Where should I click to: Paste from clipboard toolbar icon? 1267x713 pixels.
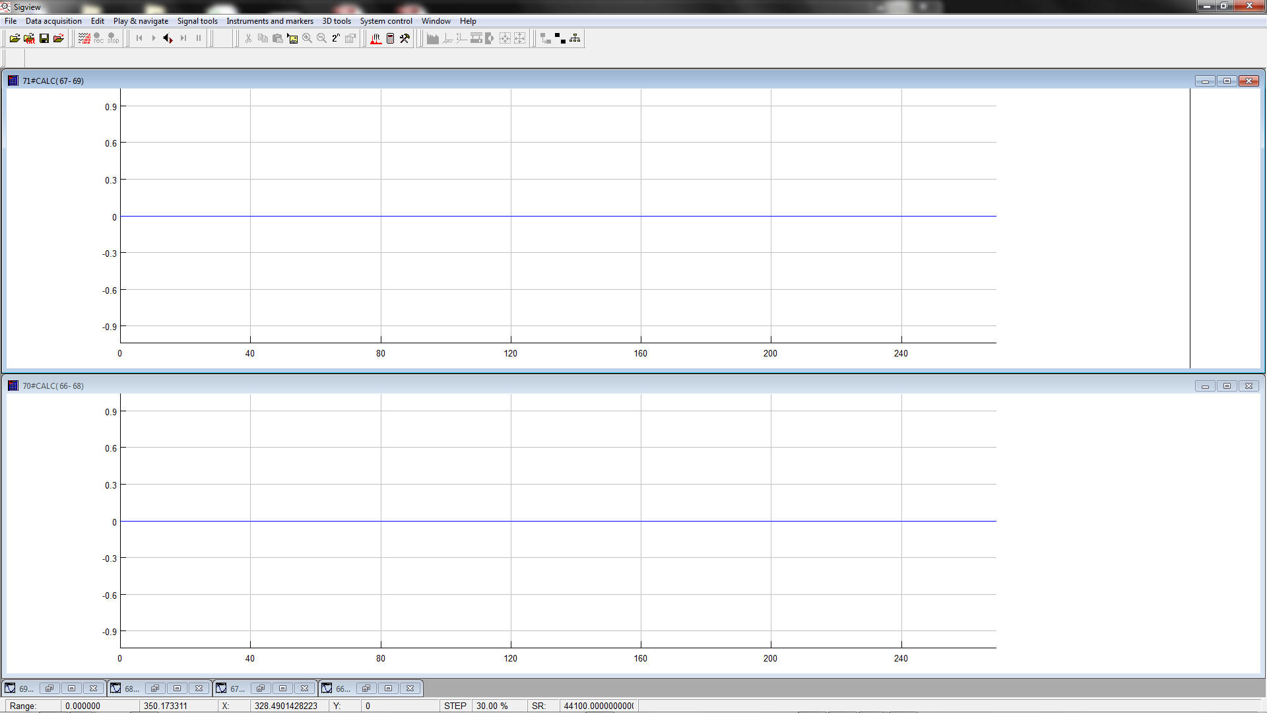point(277,38)
